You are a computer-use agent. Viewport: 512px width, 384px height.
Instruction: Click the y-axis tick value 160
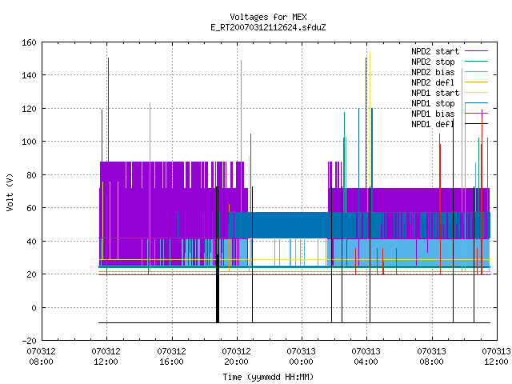pyautogui.click(x=29, y=42)
